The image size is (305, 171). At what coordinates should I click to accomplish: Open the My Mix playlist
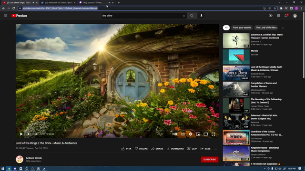[236, 57]
